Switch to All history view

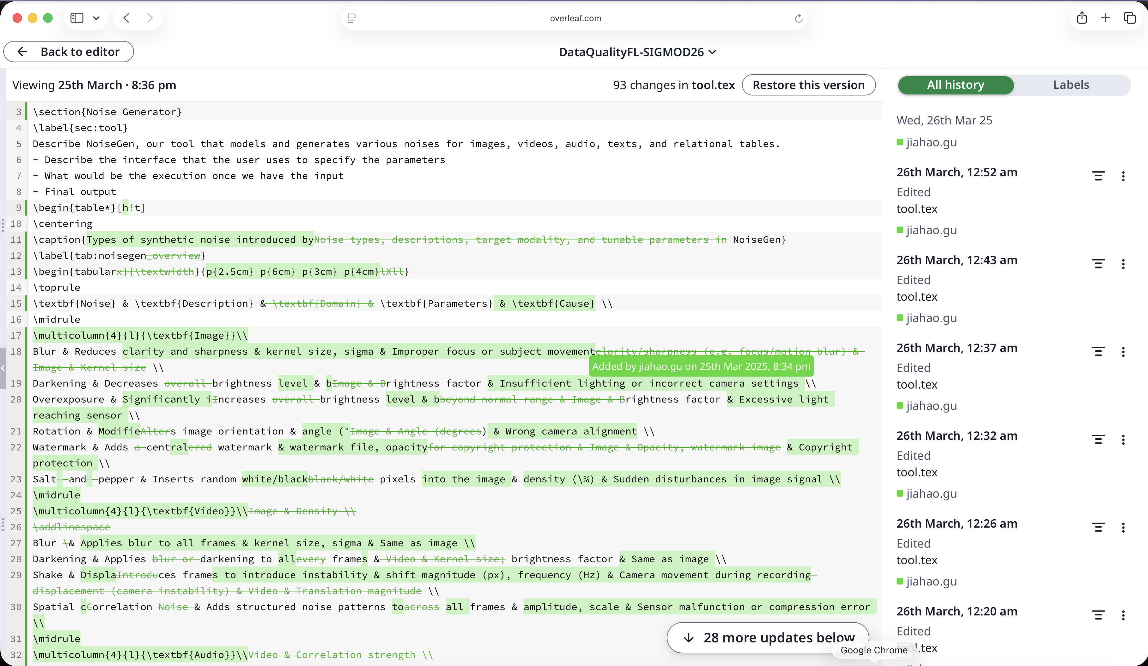pyautogui.click(x=955, y=85)
